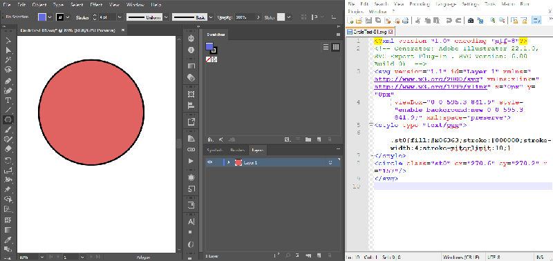Image resolution: width=553 pixels, height=261 pixels.
Task: Click the New file icon in Notepad++
Action: (x=350, y=21)
